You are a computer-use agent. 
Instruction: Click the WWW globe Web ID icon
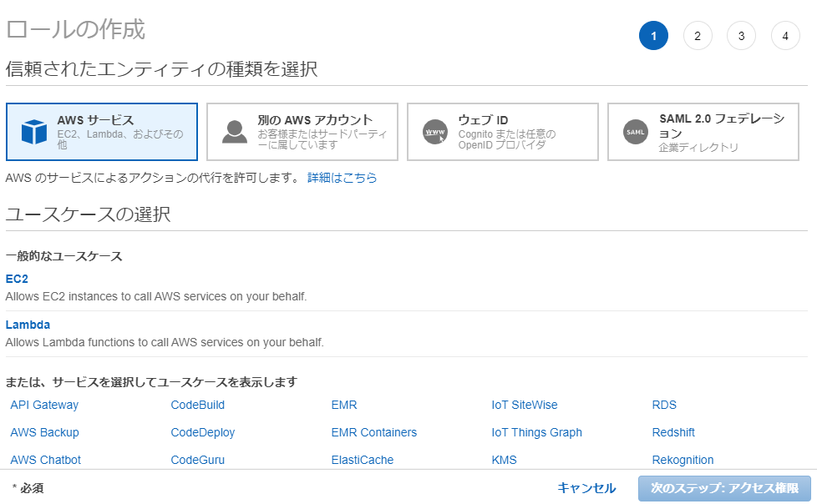[x=435, y=132]
